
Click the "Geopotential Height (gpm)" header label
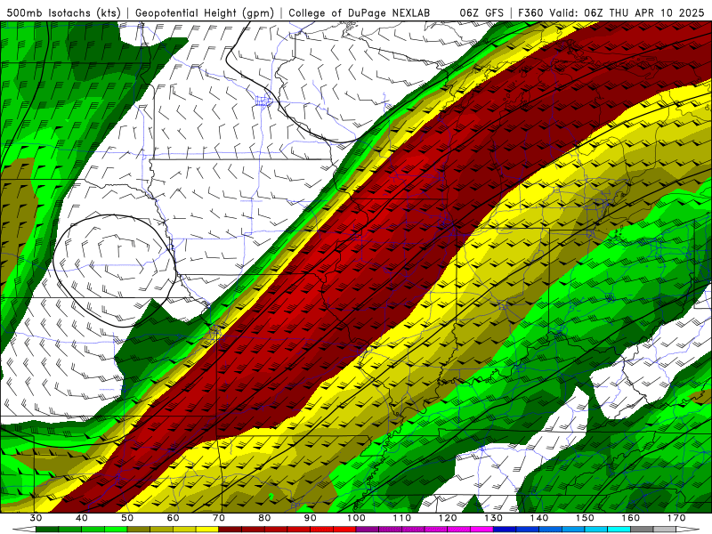tap(205, 12)
